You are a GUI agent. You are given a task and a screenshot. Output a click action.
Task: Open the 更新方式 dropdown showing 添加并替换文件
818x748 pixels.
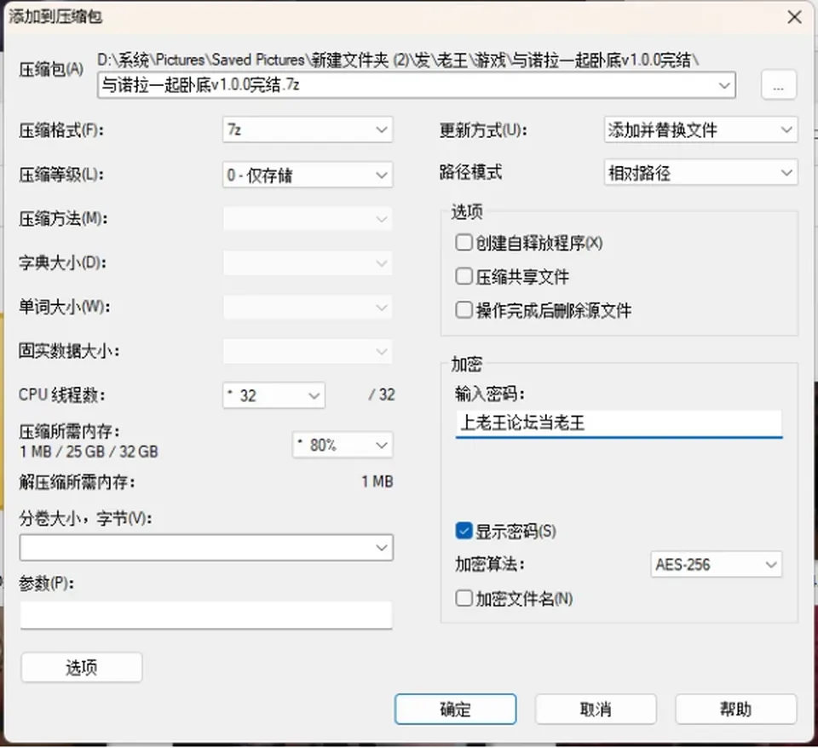pyautogui.click(x=701, y=129)
